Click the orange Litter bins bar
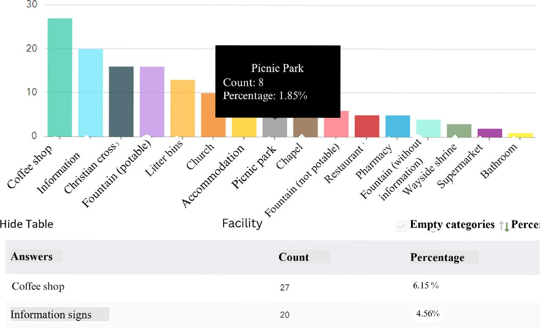The image size is (540, 328). click(x=183, y=108)
